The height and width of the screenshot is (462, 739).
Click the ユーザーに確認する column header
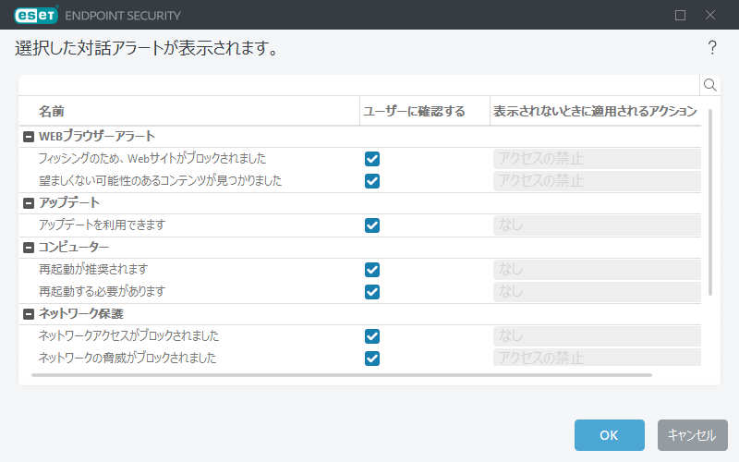click(414, 111)
